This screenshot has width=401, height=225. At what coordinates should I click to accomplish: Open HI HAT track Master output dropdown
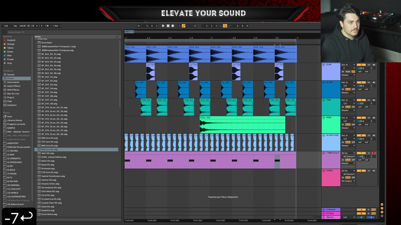pos(348,92)
